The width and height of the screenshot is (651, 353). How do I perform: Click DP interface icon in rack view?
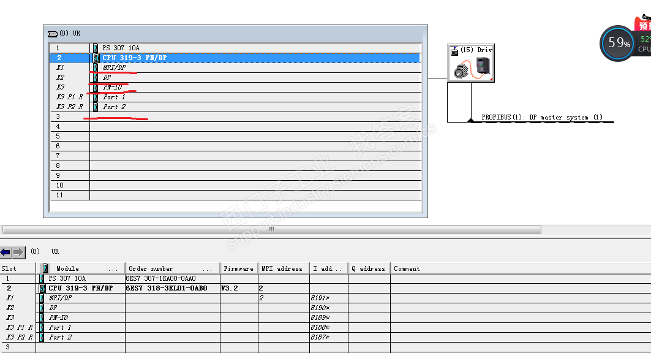[x=96, y=77]
